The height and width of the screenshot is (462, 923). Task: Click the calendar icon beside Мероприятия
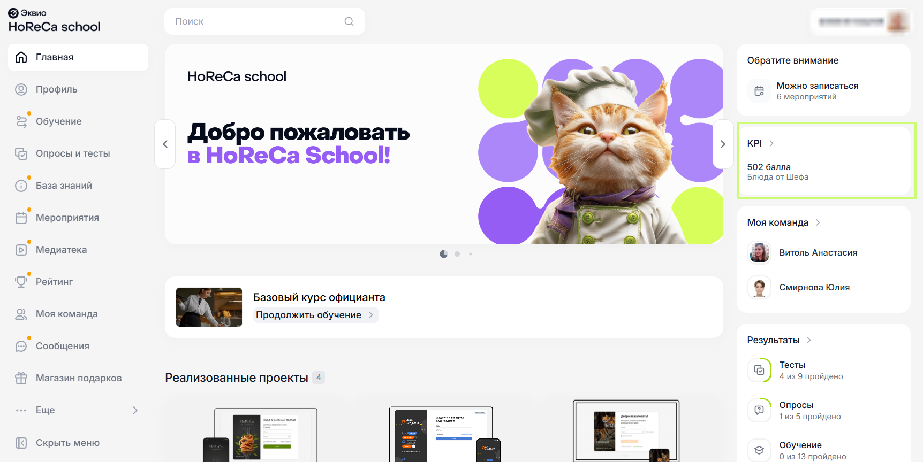(x=21, y=218)
